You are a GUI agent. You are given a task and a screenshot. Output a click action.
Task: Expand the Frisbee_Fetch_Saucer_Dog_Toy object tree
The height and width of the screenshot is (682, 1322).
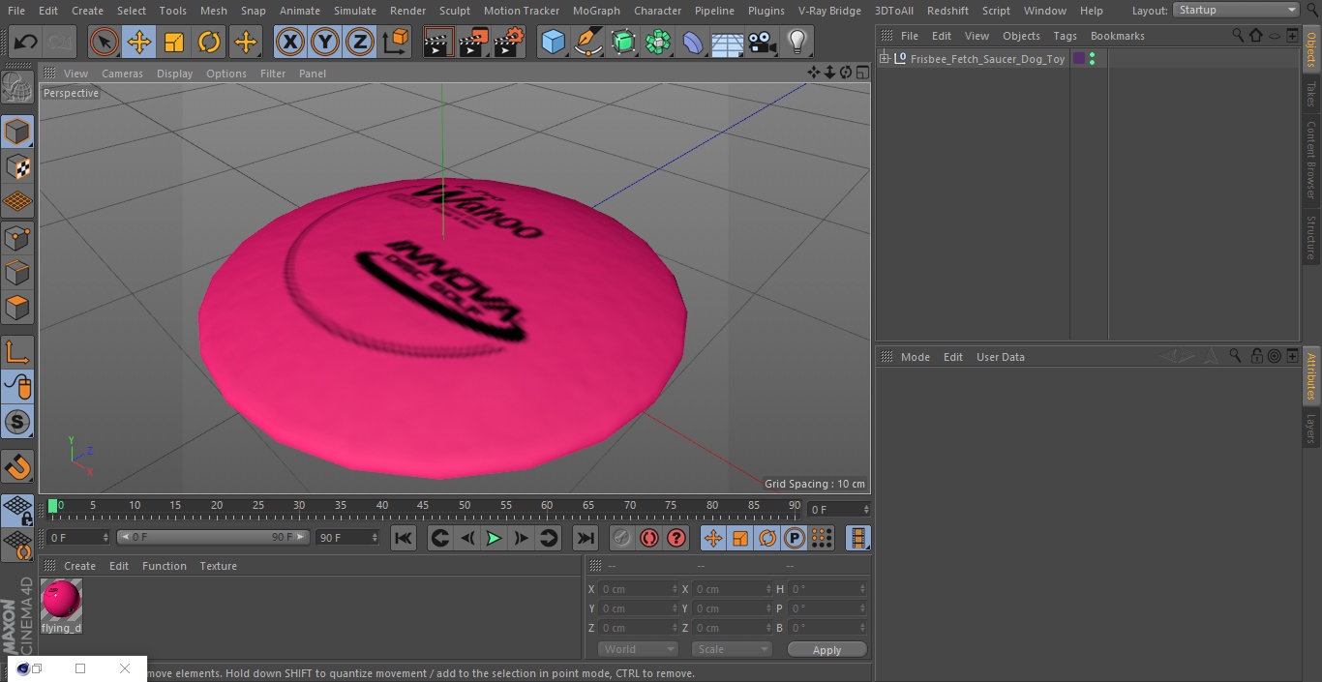pos(884,59)
